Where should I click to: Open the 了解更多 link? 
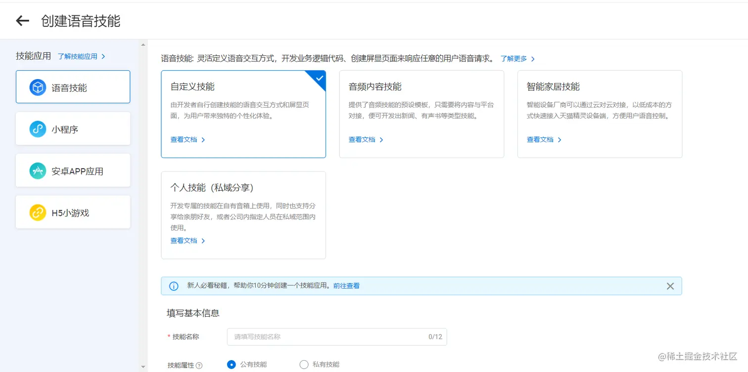pos(517,59)
